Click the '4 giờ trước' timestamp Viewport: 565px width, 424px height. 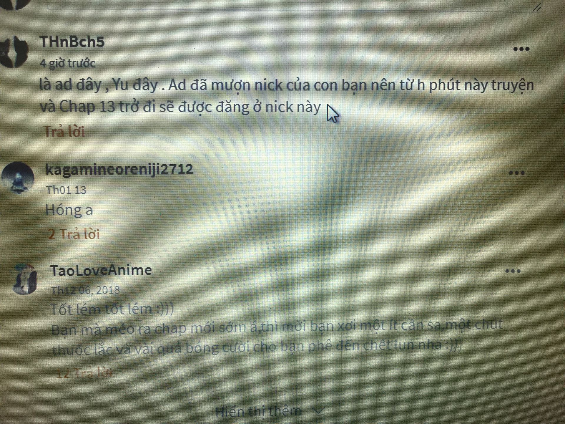[68, 63]
